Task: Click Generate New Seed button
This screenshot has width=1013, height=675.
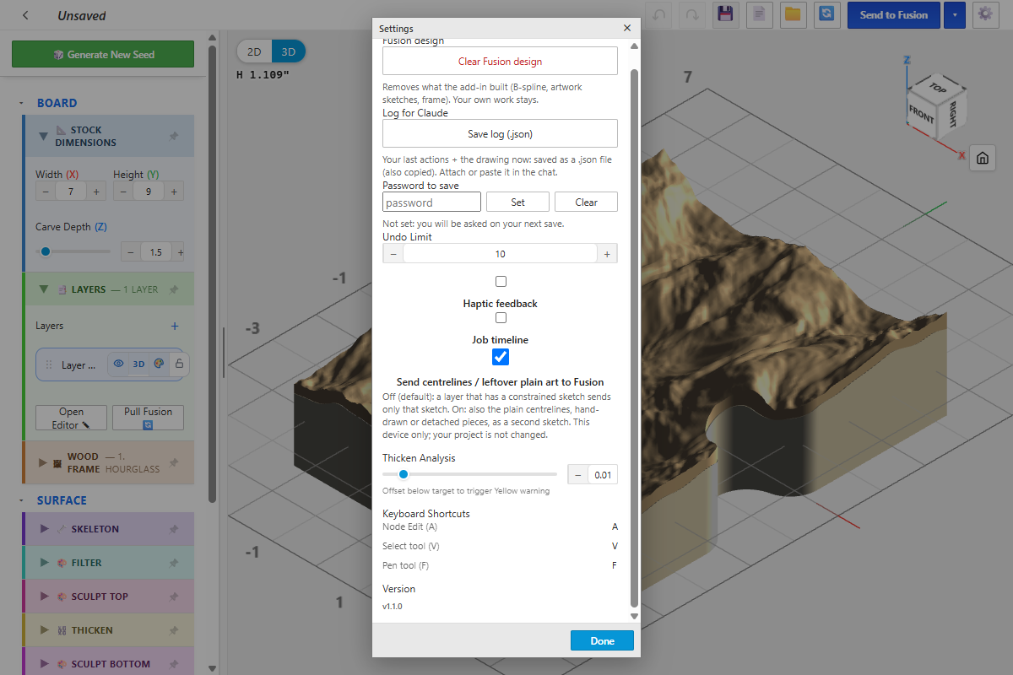Action: [103, 55]
